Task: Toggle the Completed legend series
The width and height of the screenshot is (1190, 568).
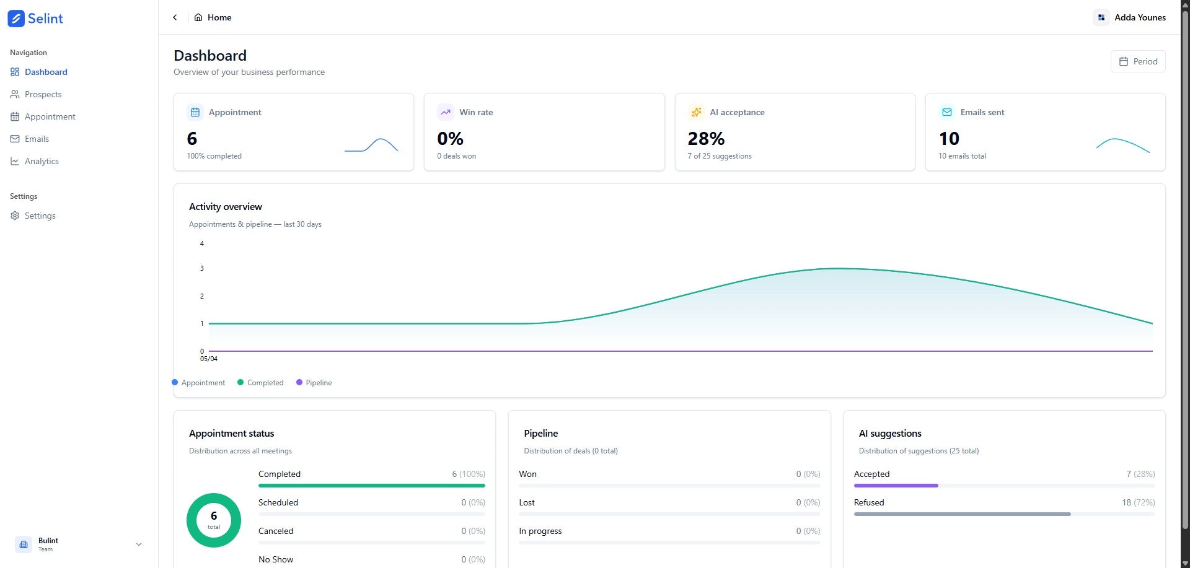Action: point(260,383)
